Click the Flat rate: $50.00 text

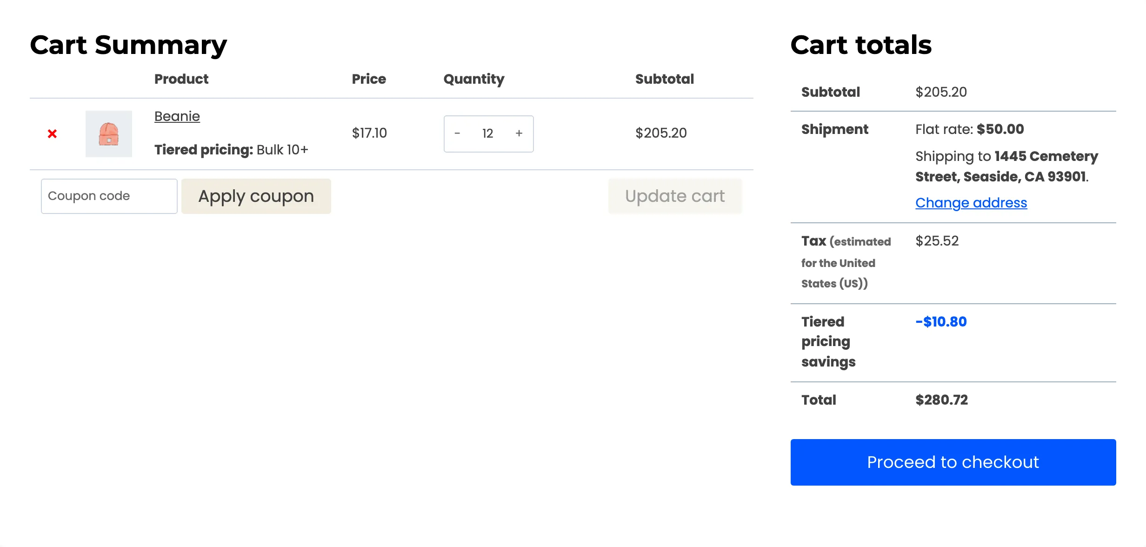(970, 129)
